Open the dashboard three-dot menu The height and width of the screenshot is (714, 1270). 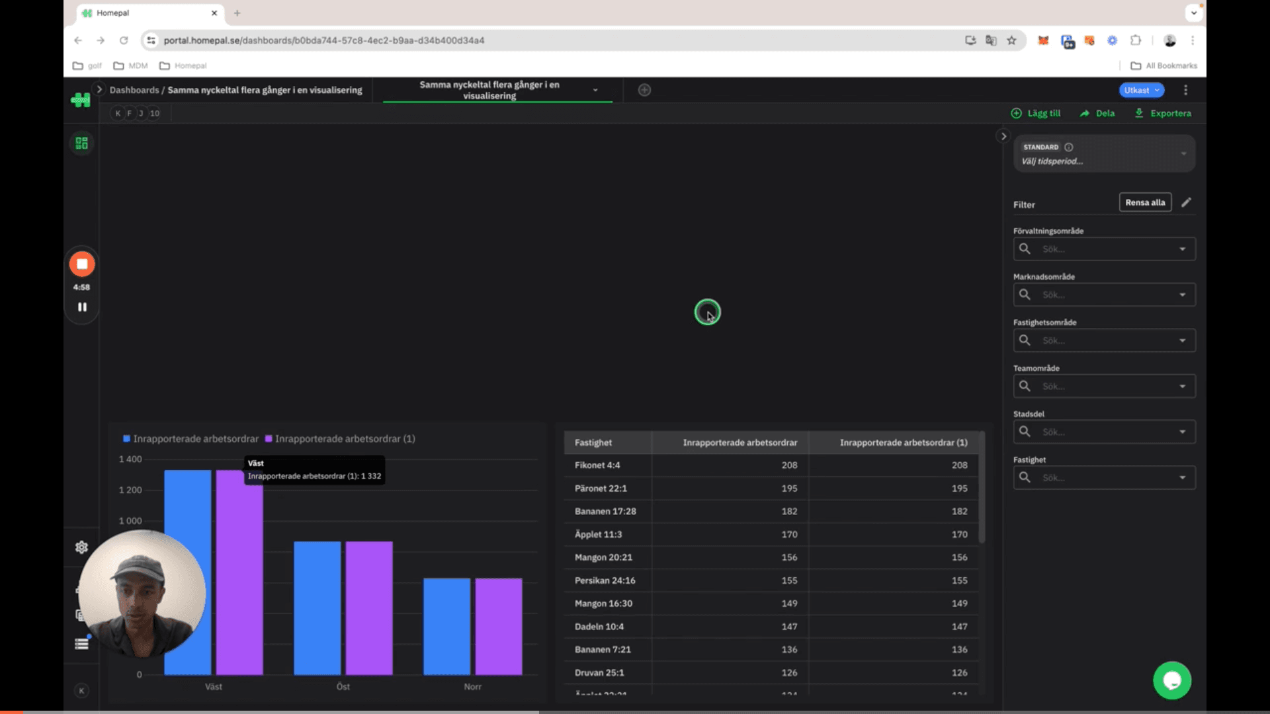click(1185, 90)
